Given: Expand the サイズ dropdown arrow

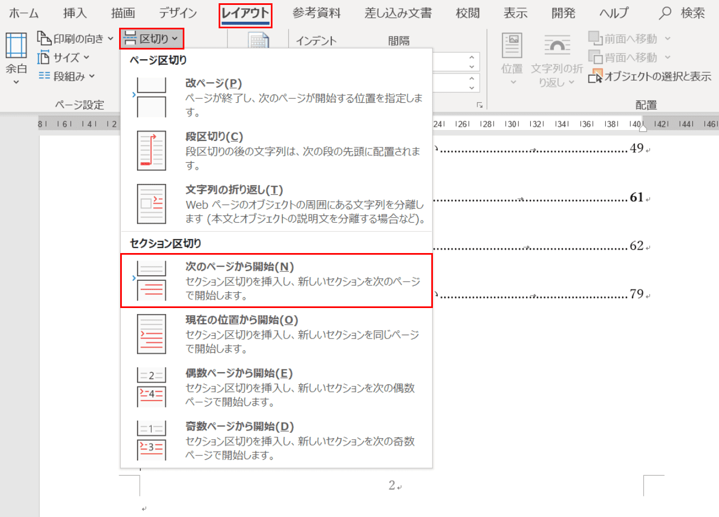Looking at the screenshot, I should pyautogui.click(x=86, y=57).
